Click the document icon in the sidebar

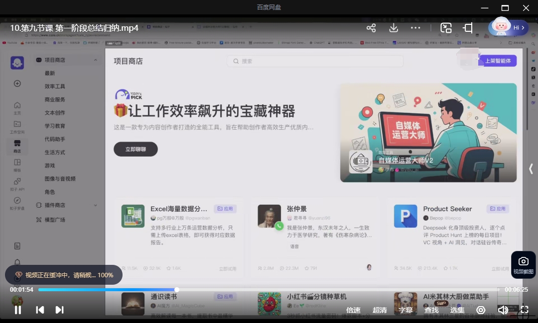[x=17, y=246]
